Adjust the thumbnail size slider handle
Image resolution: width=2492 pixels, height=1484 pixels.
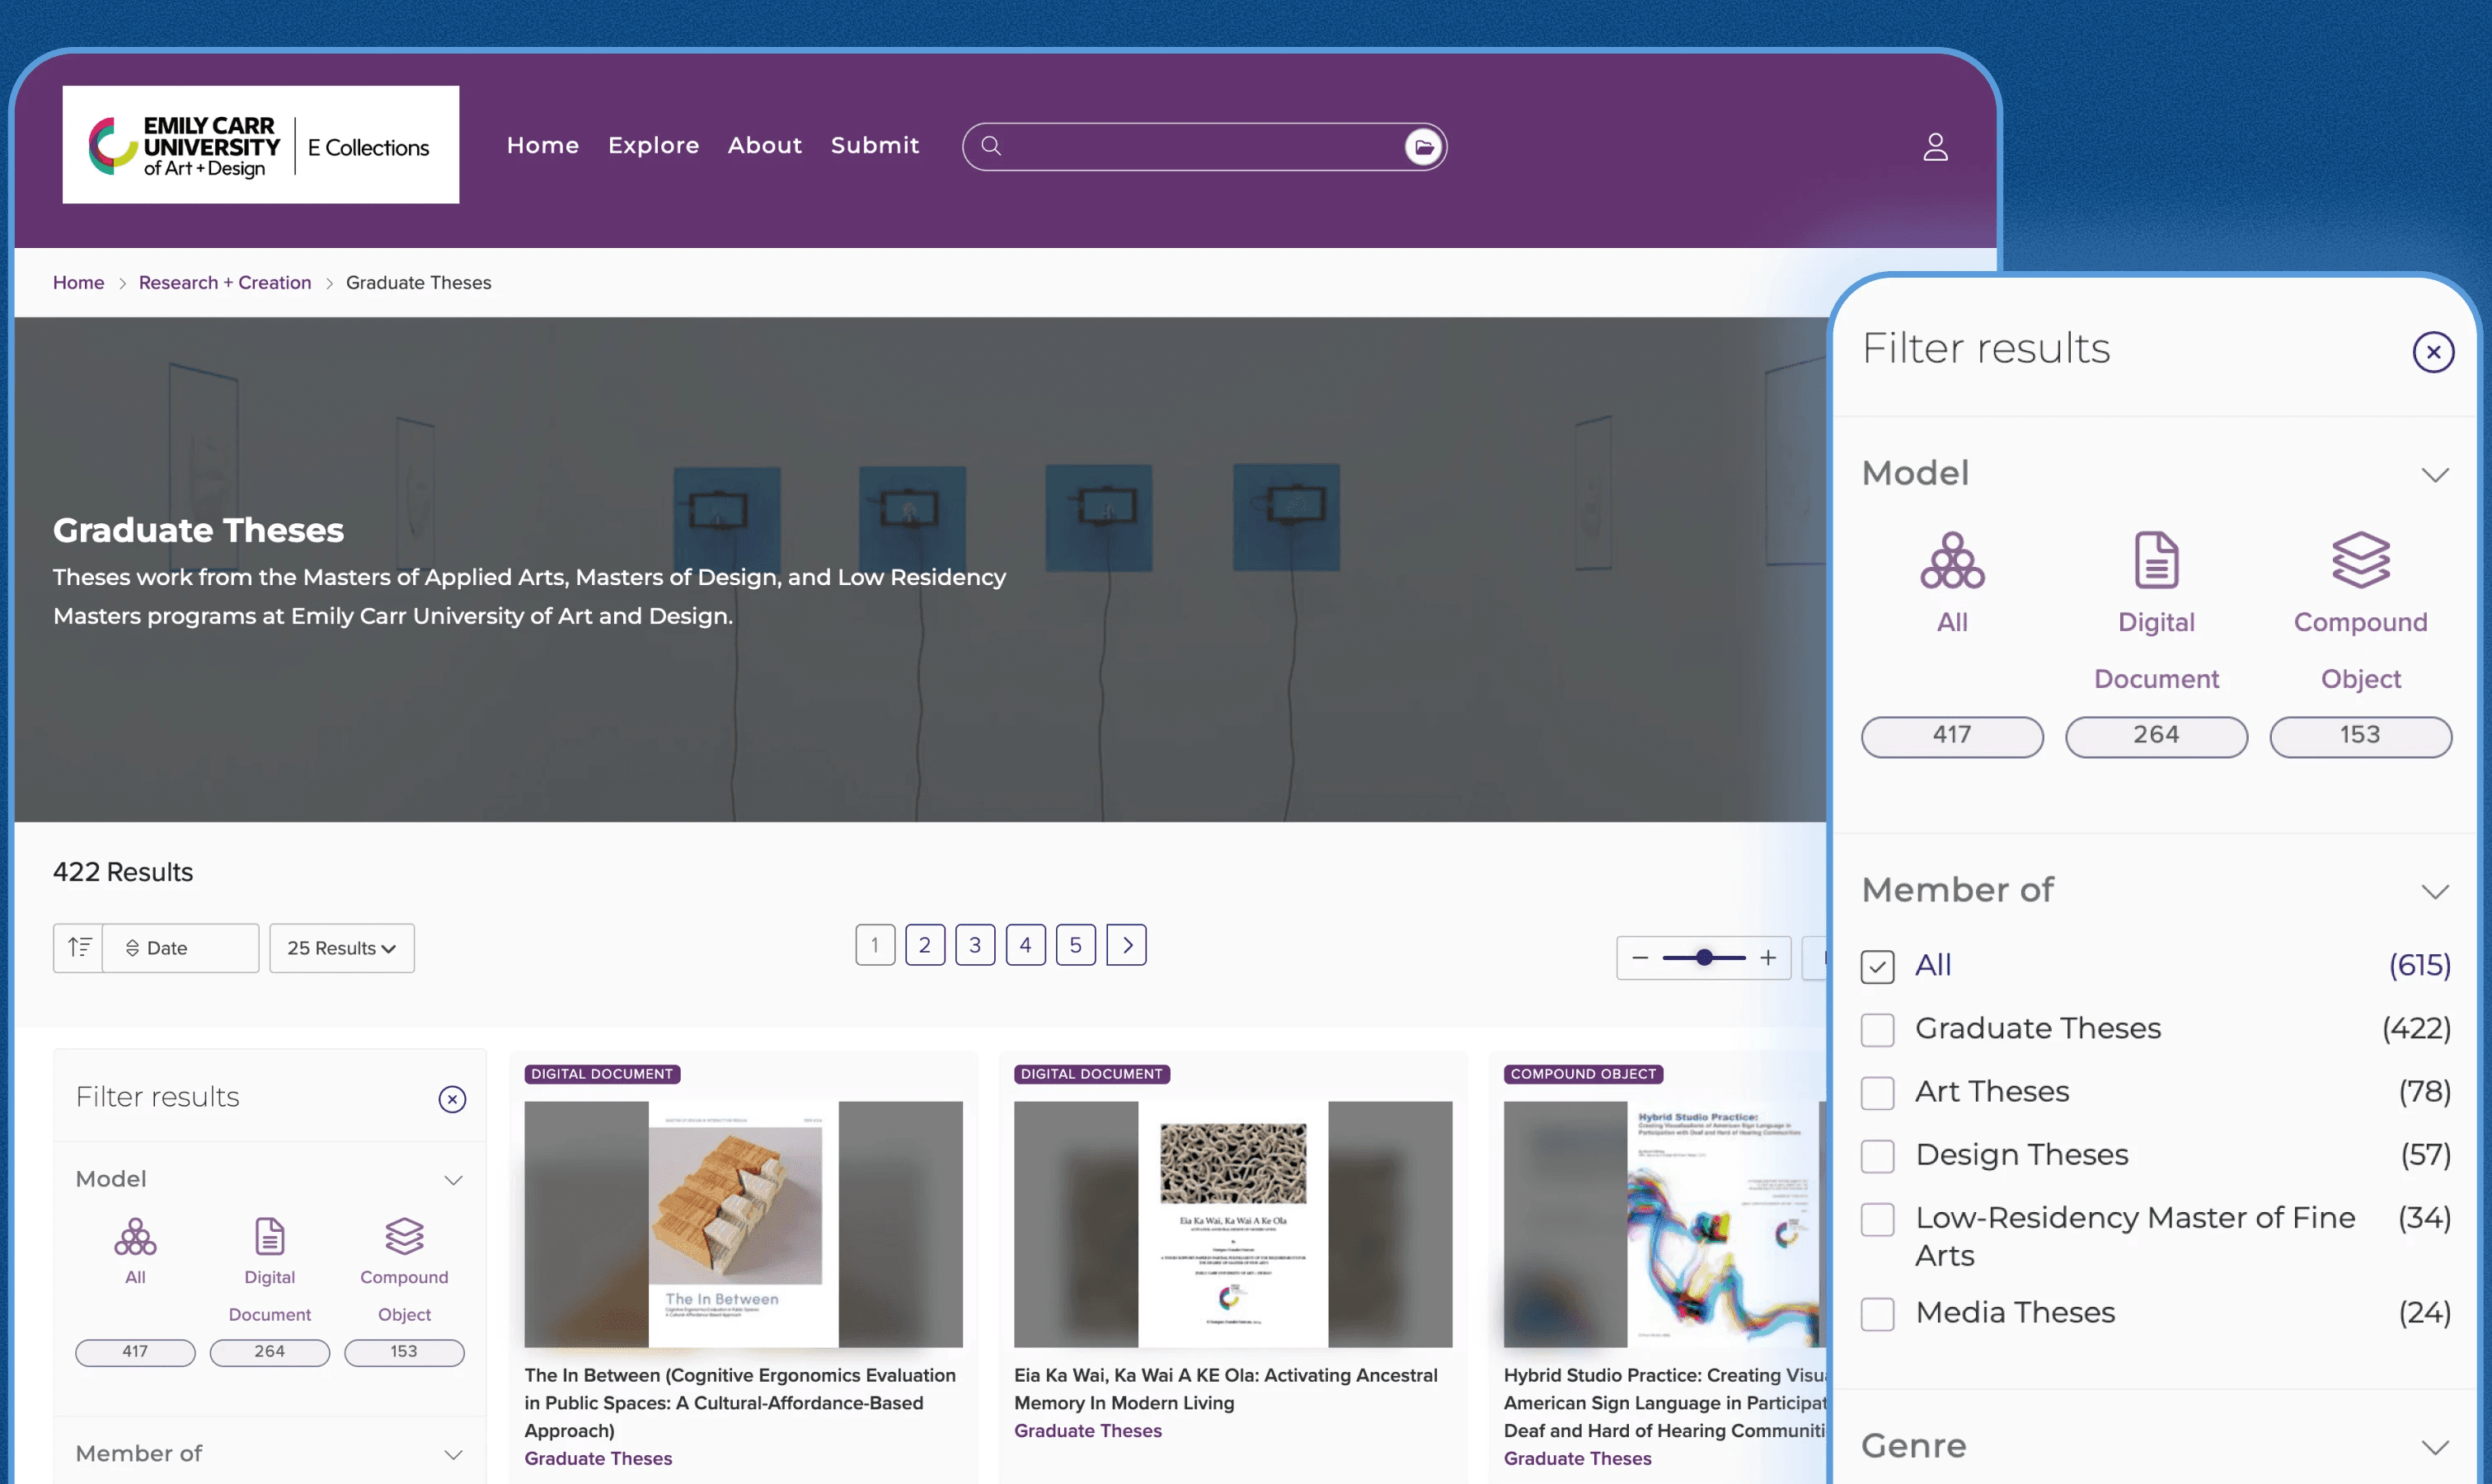point(1705,958)
